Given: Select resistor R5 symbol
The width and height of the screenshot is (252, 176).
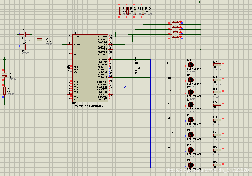Looking at the screenshot, I should pyautogui.click(x=217, y=105).
